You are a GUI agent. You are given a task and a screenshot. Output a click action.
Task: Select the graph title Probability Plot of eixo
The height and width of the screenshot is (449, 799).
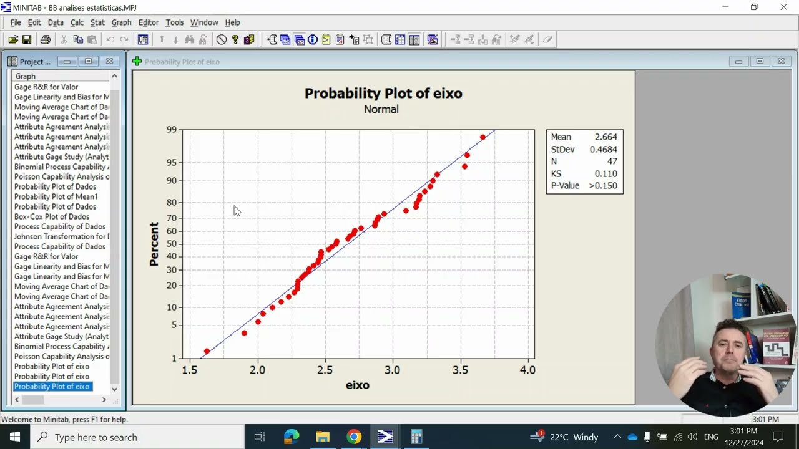click(x=383, y=94)
